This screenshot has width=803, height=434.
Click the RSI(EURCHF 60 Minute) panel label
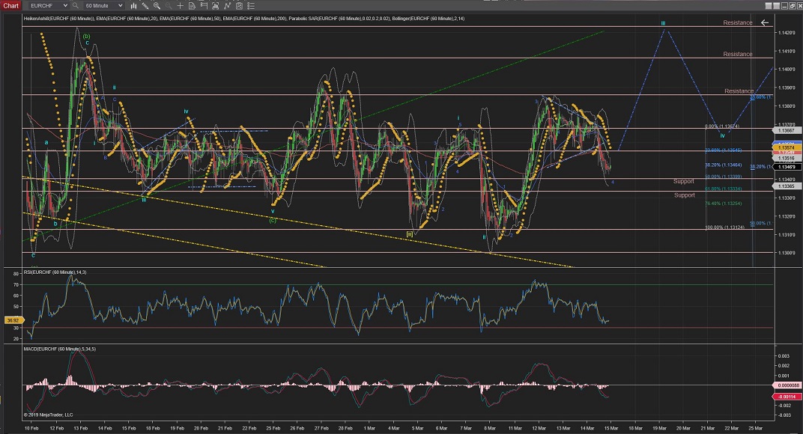coord(55,272)
